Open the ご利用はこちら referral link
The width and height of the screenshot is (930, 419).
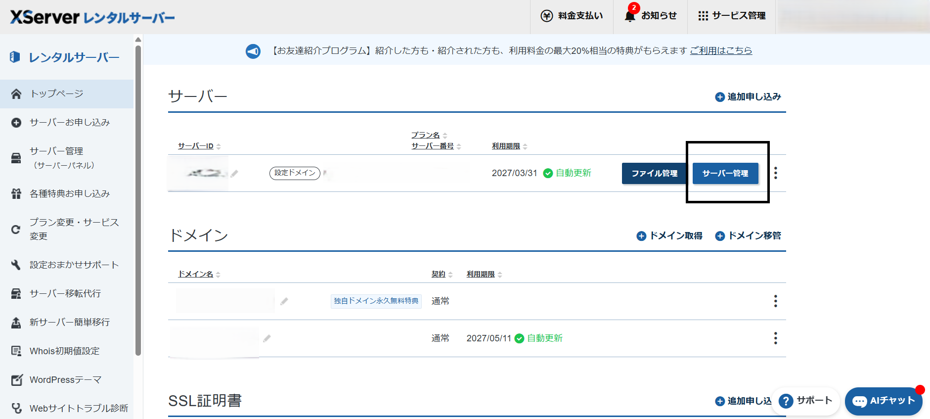click(x=721, y=50)
